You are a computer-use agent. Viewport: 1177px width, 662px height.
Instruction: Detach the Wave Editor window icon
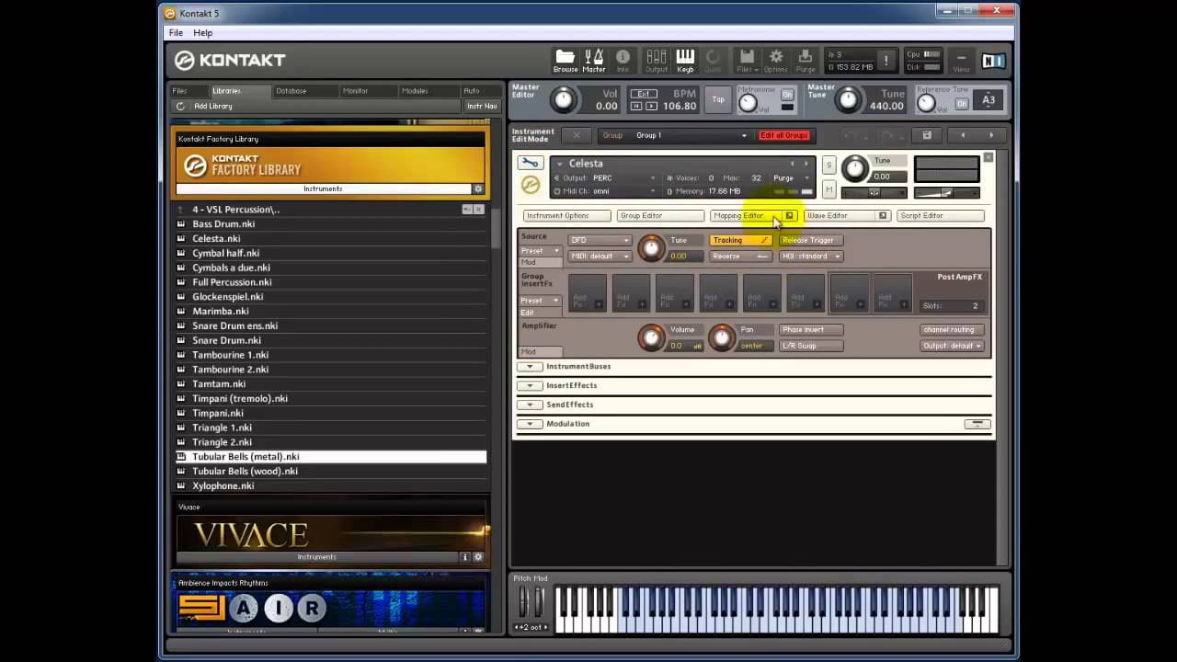883,215
